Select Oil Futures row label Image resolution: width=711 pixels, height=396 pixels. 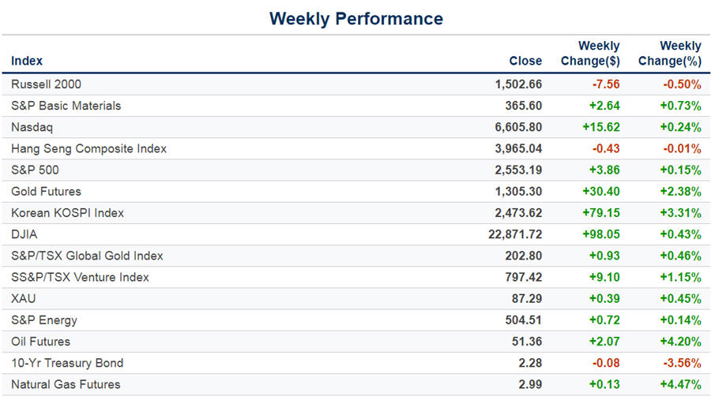click(x=41, y=342)
